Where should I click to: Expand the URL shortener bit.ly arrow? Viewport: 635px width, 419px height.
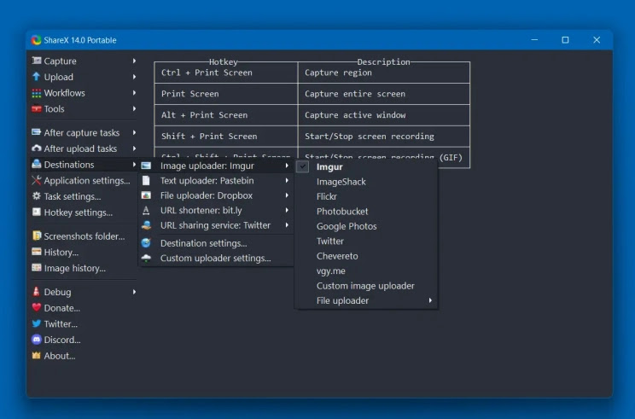tap(287, 210)
